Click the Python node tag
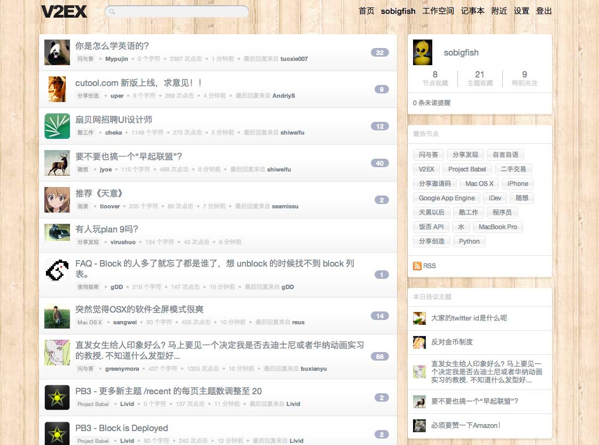Viewport: 599px width, 445px height. point(469,241)
